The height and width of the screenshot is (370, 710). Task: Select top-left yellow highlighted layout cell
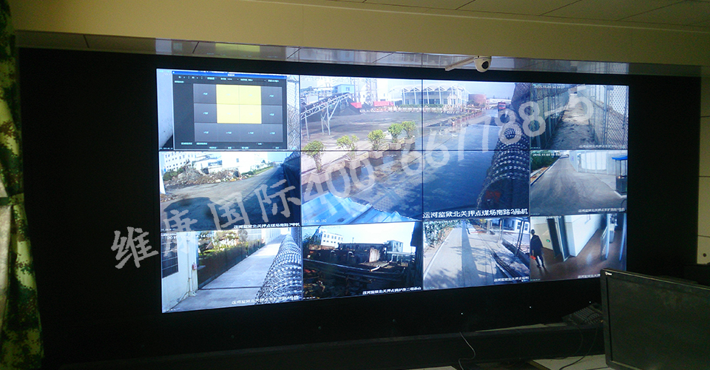tap(228, 95)
